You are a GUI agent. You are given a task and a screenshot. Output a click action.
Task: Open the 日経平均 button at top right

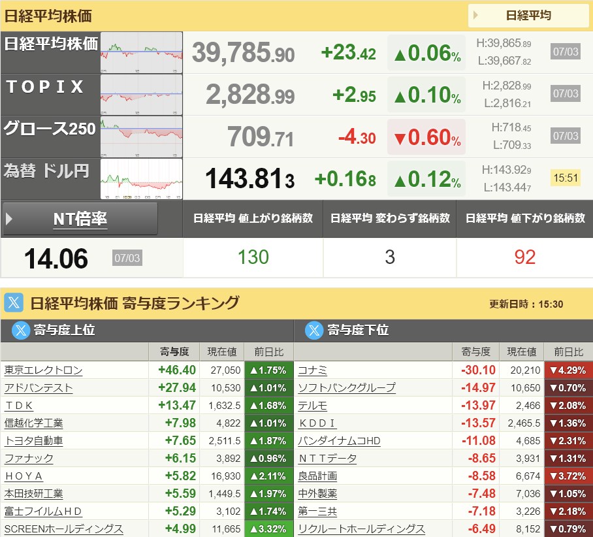click(x=528, y=16)
